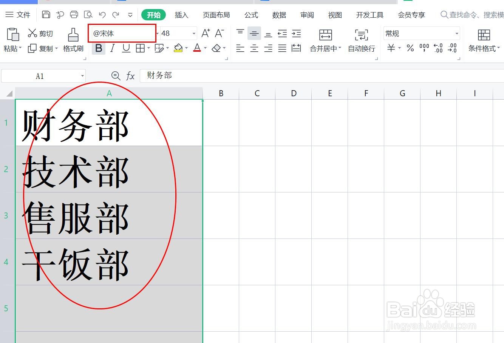Switch to the 开发工具 tab
Screen dimensions: 504x343
[369, 15]
